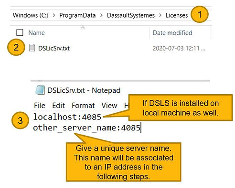Select the Licenses breadcrumb segment
The image size is (235, 188).
click(177, 15)
